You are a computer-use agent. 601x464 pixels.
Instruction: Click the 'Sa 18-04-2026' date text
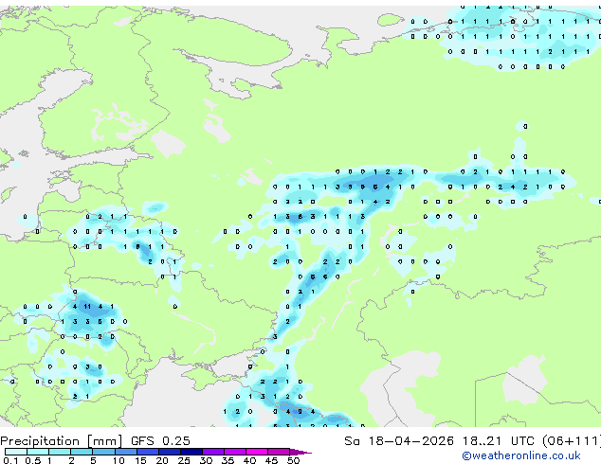click(x=399, y=441)
